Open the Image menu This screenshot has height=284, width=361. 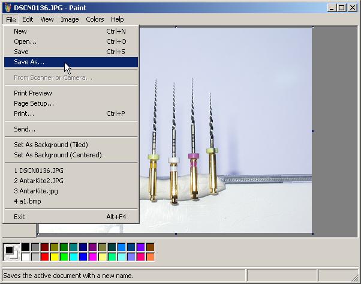pyautogui.click(x=70, y=19)
